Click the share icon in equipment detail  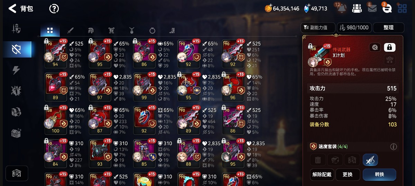[375, 48]
